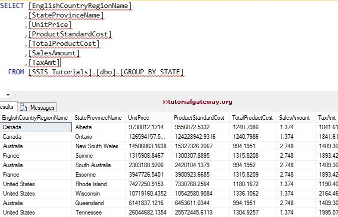Select Canada cell in Alberta row

click(x=36, y=127)
